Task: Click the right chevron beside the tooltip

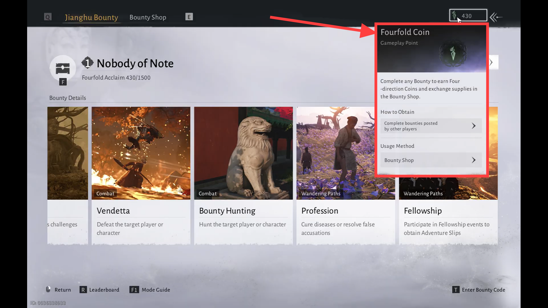Action: pyautogui.click(x=491, y=62)
